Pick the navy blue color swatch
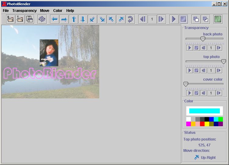The height and width of the screenshot is (165, 229). (x=216, y=124)
